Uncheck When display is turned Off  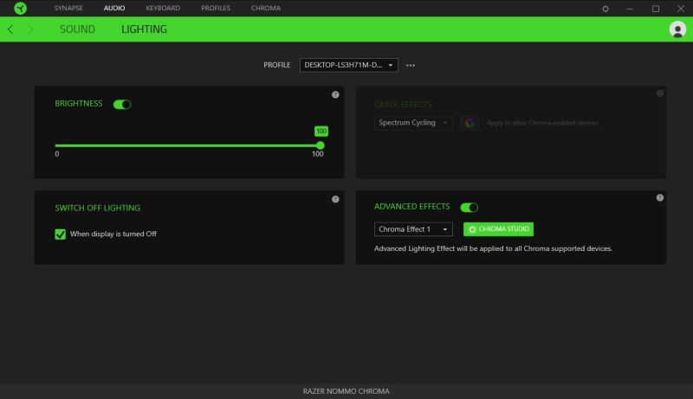pyautogui.click(x=60, y=234)
